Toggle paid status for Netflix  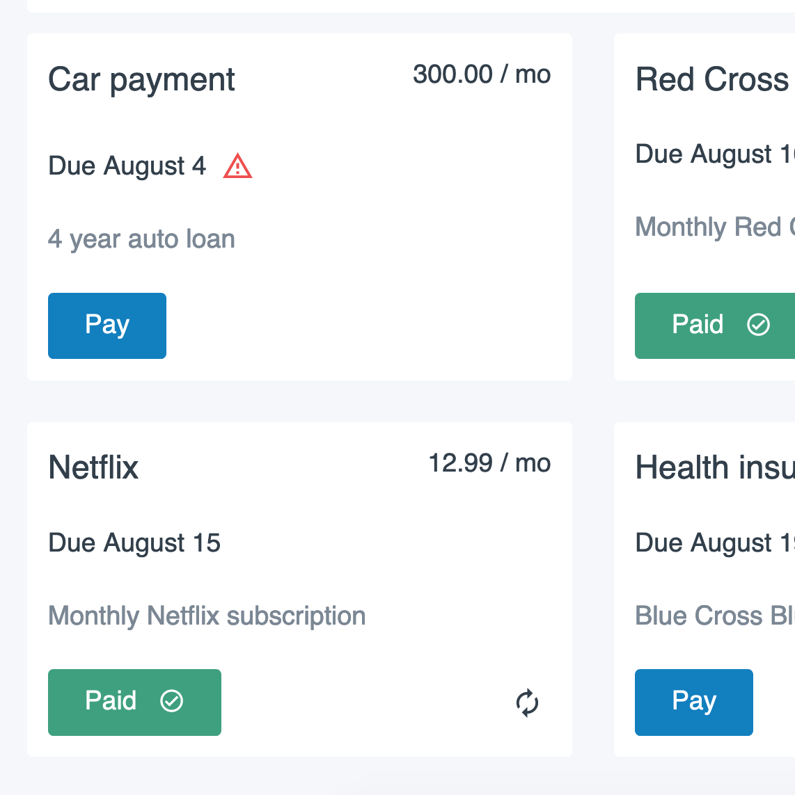click(x=134, y=702)
